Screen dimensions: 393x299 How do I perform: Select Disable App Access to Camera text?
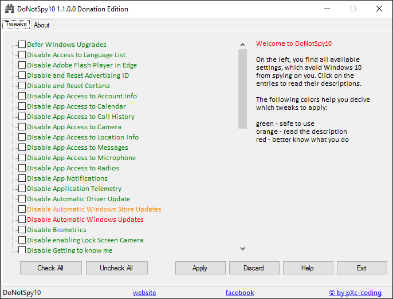pyautogui.click(x=74, y=127)
